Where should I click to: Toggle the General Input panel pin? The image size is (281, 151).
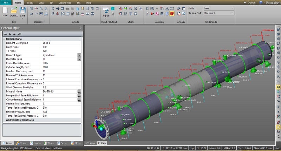pos(80,27)
